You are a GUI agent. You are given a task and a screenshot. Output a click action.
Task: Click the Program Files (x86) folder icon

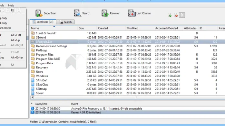[33, 59]
